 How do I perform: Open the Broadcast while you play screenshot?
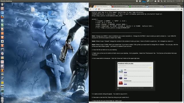pyautogui.click(x=135, y=76)
